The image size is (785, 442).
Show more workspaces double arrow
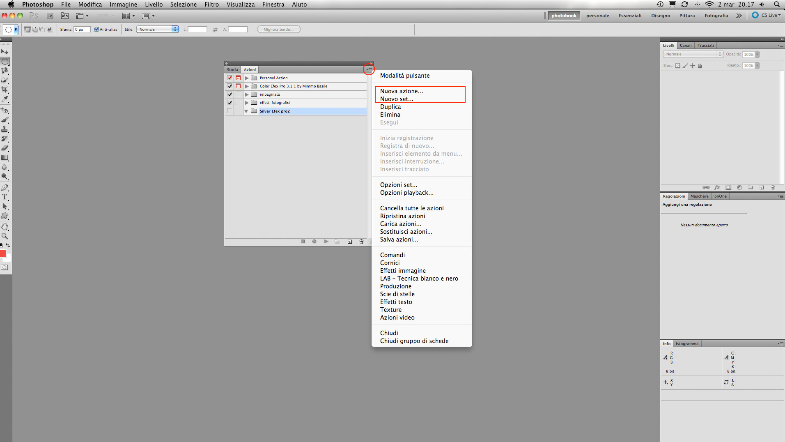(x=739, y=16)
